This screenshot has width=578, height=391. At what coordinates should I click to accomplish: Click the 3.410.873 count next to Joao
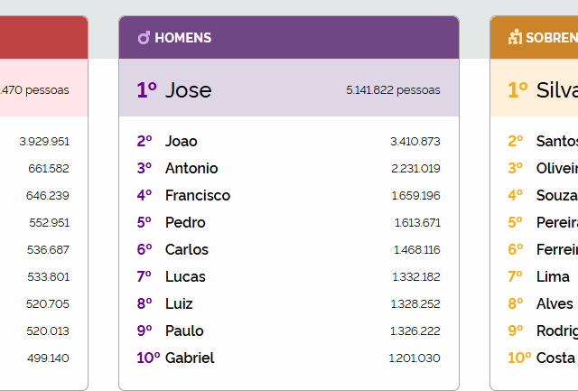(x=415, y=142)
